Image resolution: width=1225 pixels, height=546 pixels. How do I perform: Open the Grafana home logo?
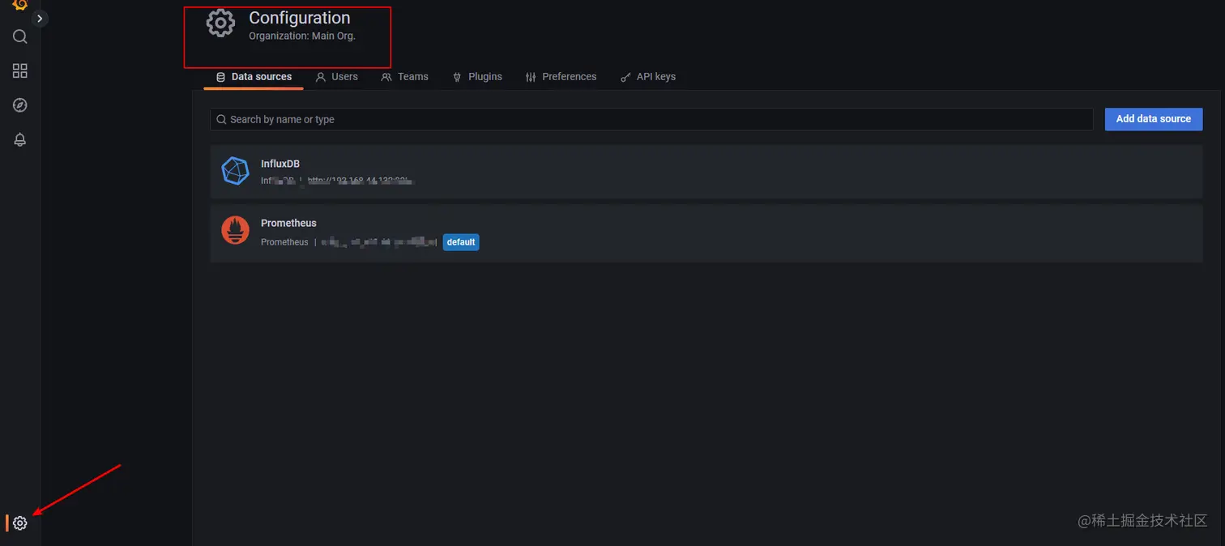coord(20,4)
